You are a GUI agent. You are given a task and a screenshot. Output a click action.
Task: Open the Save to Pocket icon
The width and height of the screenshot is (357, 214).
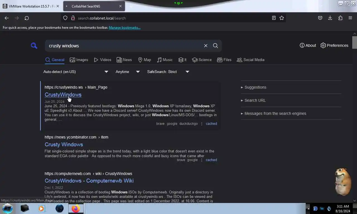point(320,18)
